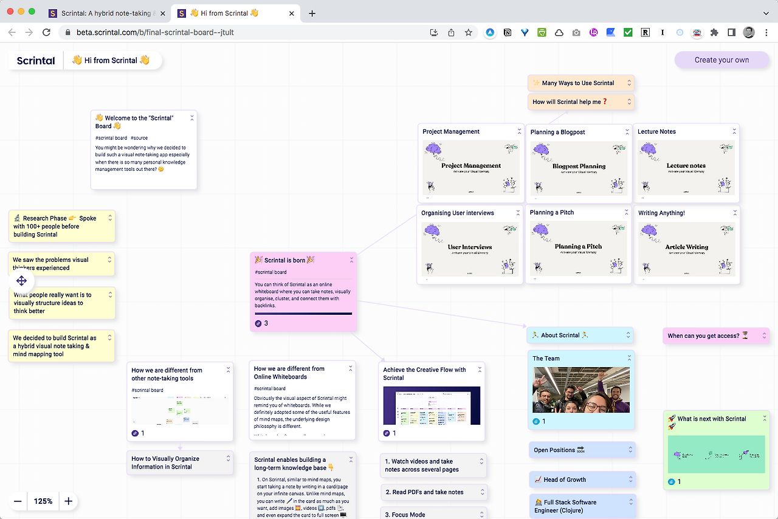The width and height of the screenshot is (778, 519).
Task: Click backlink icon on other note-taking tools card
Action: tap(135, 433)
